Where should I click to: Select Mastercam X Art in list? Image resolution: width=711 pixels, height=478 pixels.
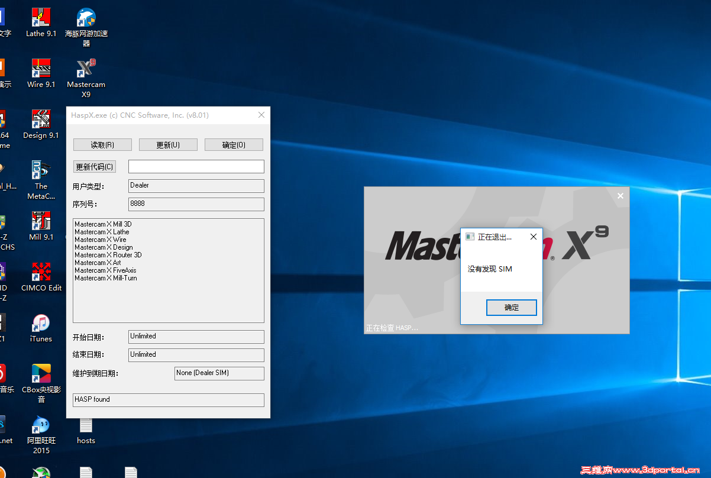[98, 263]
